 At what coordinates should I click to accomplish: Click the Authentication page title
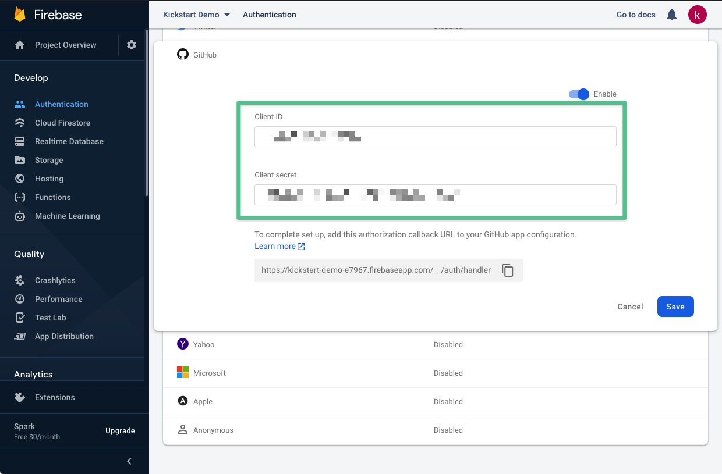coord(270,15)
